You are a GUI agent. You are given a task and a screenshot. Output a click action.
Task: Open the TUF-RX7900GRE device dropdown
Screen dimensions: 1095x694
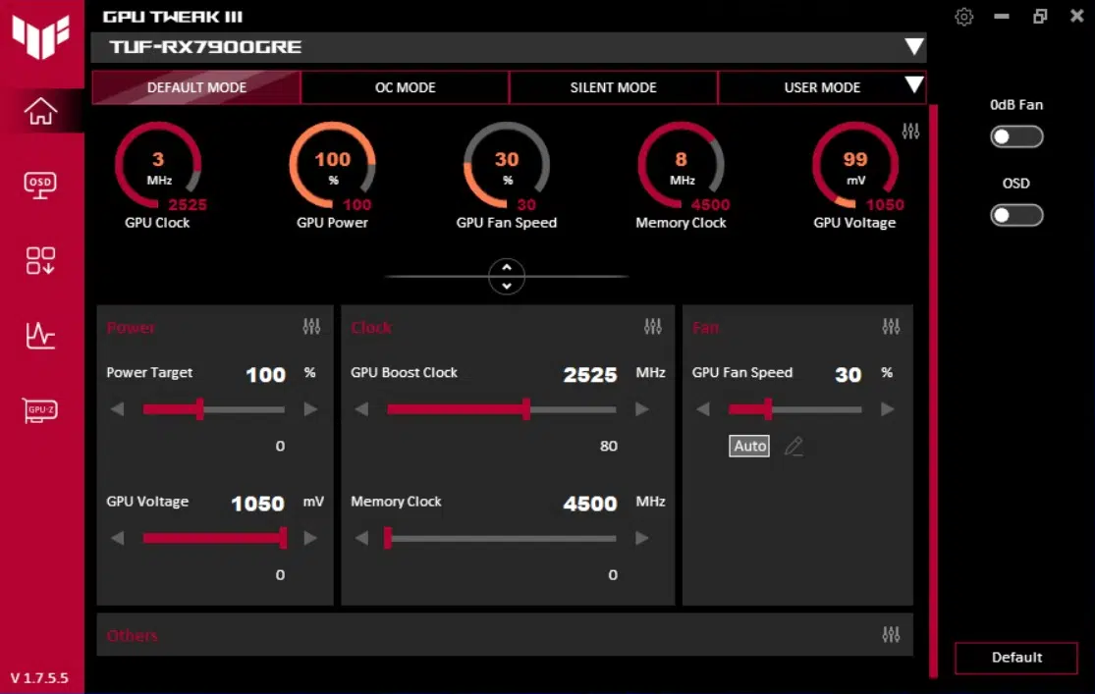pyautogui.click(x=914, y=47)
